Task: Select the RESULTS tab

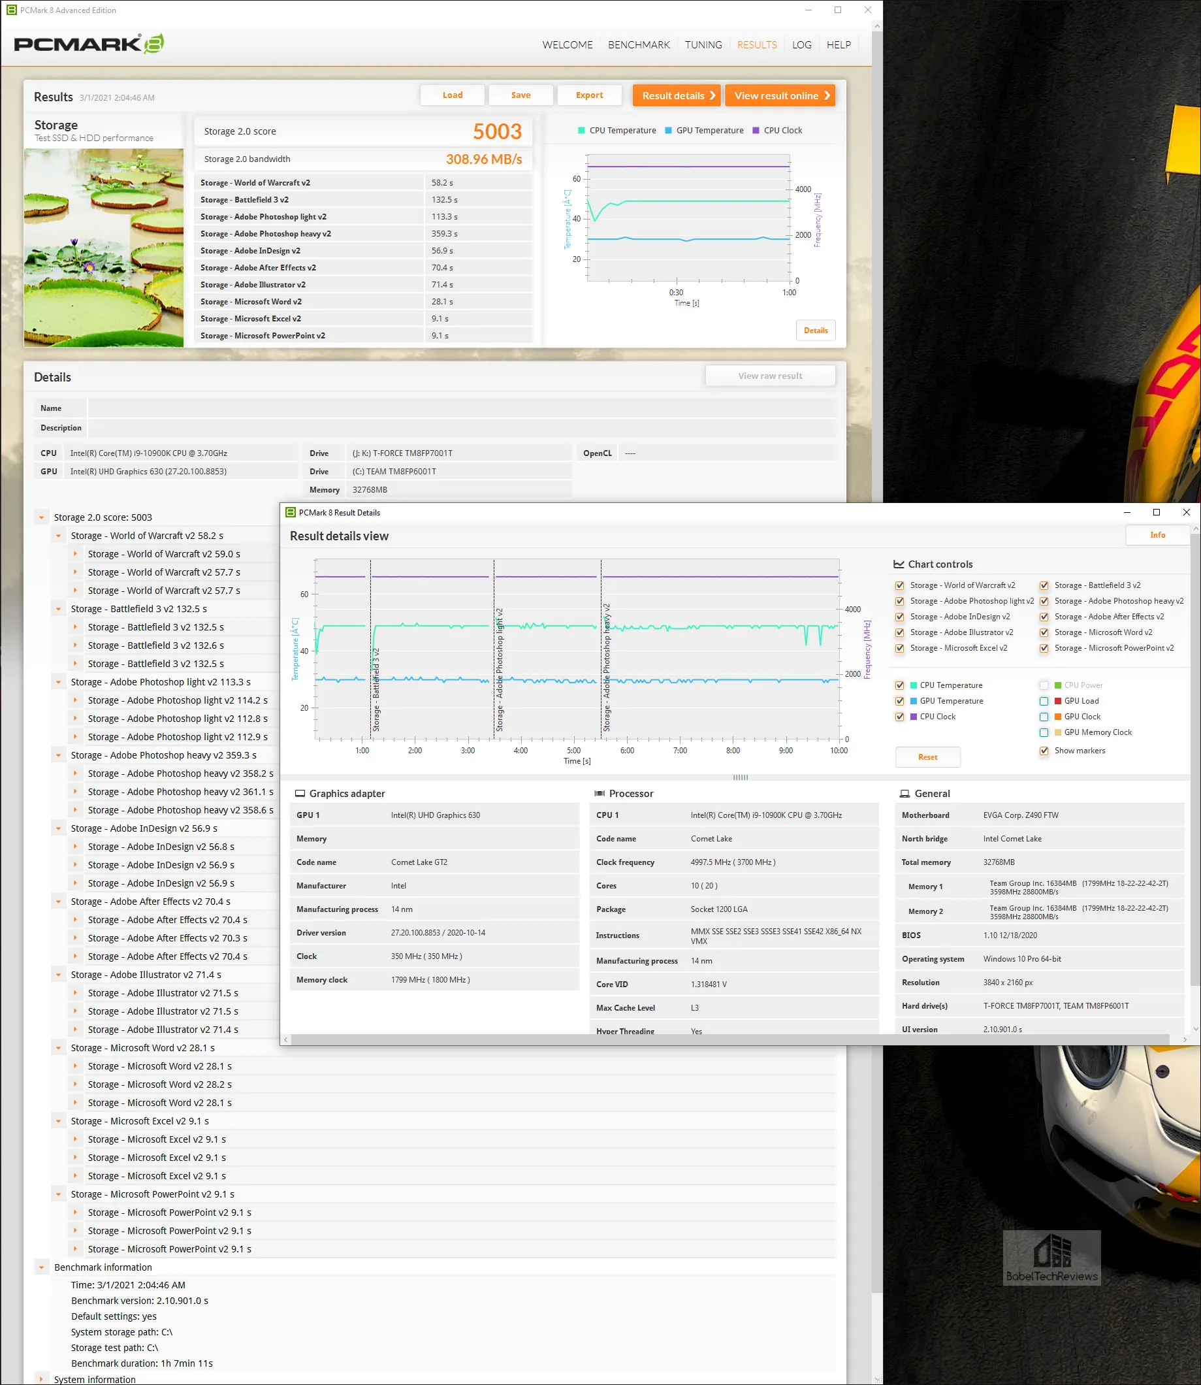Action: click(757, 45)
